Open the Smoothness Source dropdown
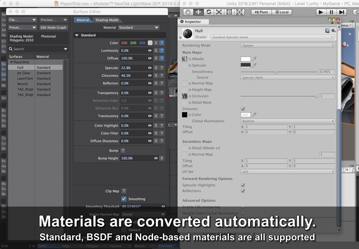The image size is (359, 249). (287, 77)
